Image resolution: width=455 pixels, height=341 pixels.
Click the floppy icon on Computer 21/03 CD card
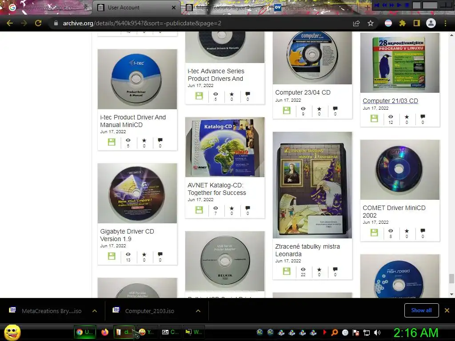(x=374, y=118)
